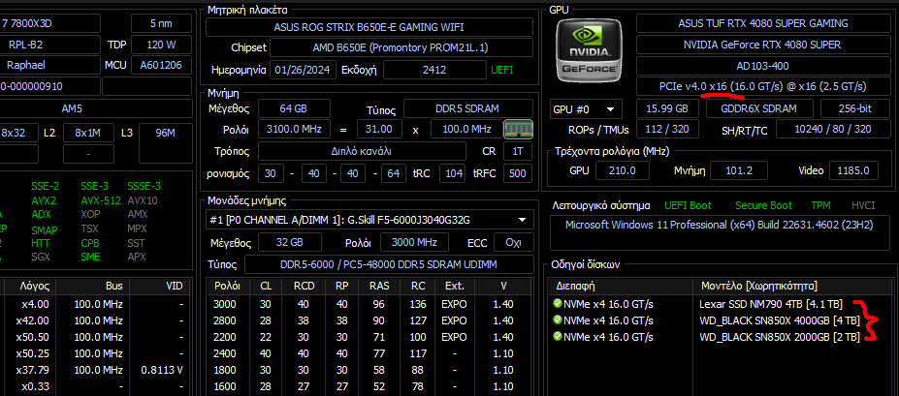
Task: Click the 0.8113 V VID value
Action: point(162,370)
